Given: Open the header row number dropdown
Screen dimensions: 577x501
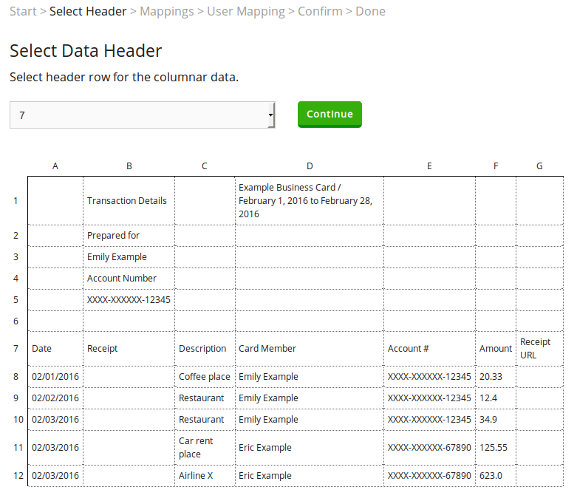Looking at the screenshot, I should (143, 115).
